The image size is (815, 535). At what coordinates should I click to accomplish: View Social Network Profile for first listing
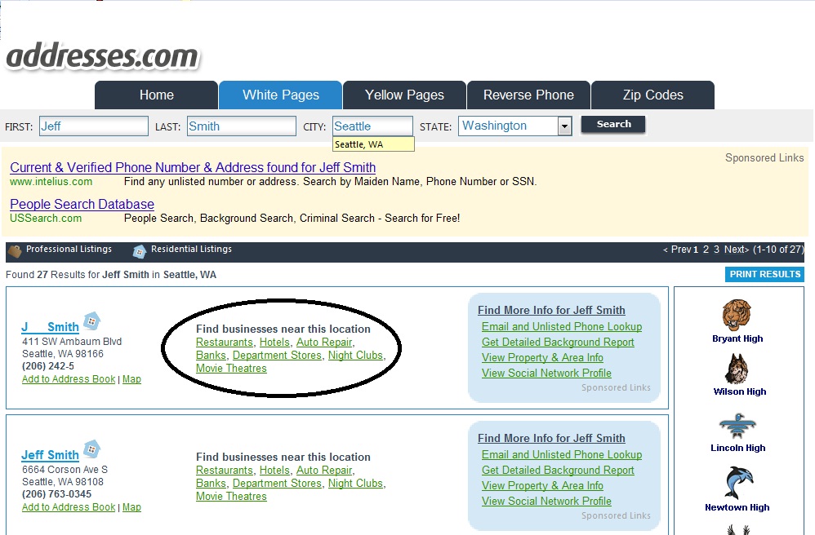(546, 373)
